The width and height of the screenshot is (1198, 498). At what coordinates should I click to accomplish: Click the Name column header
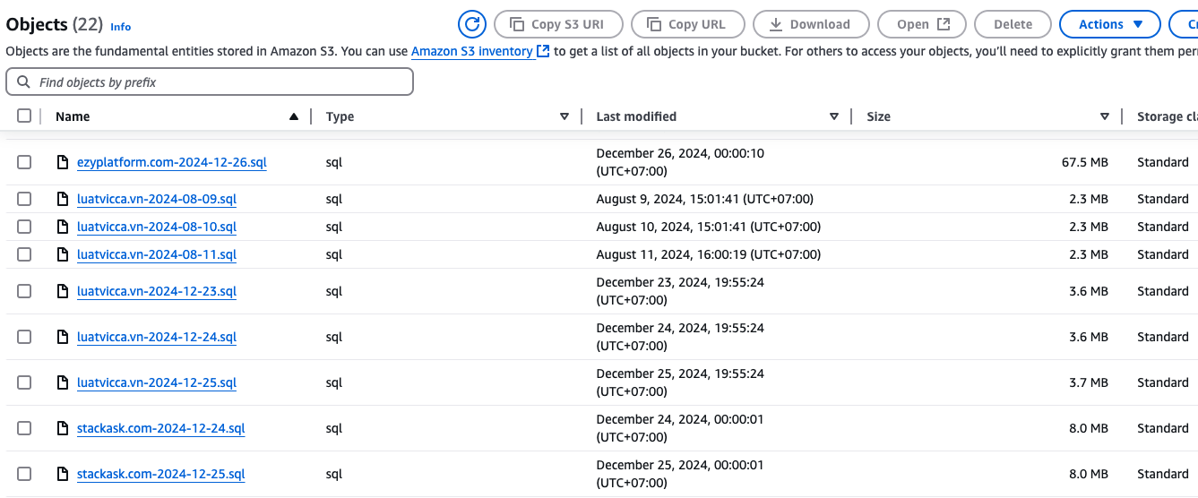[73, 116]
